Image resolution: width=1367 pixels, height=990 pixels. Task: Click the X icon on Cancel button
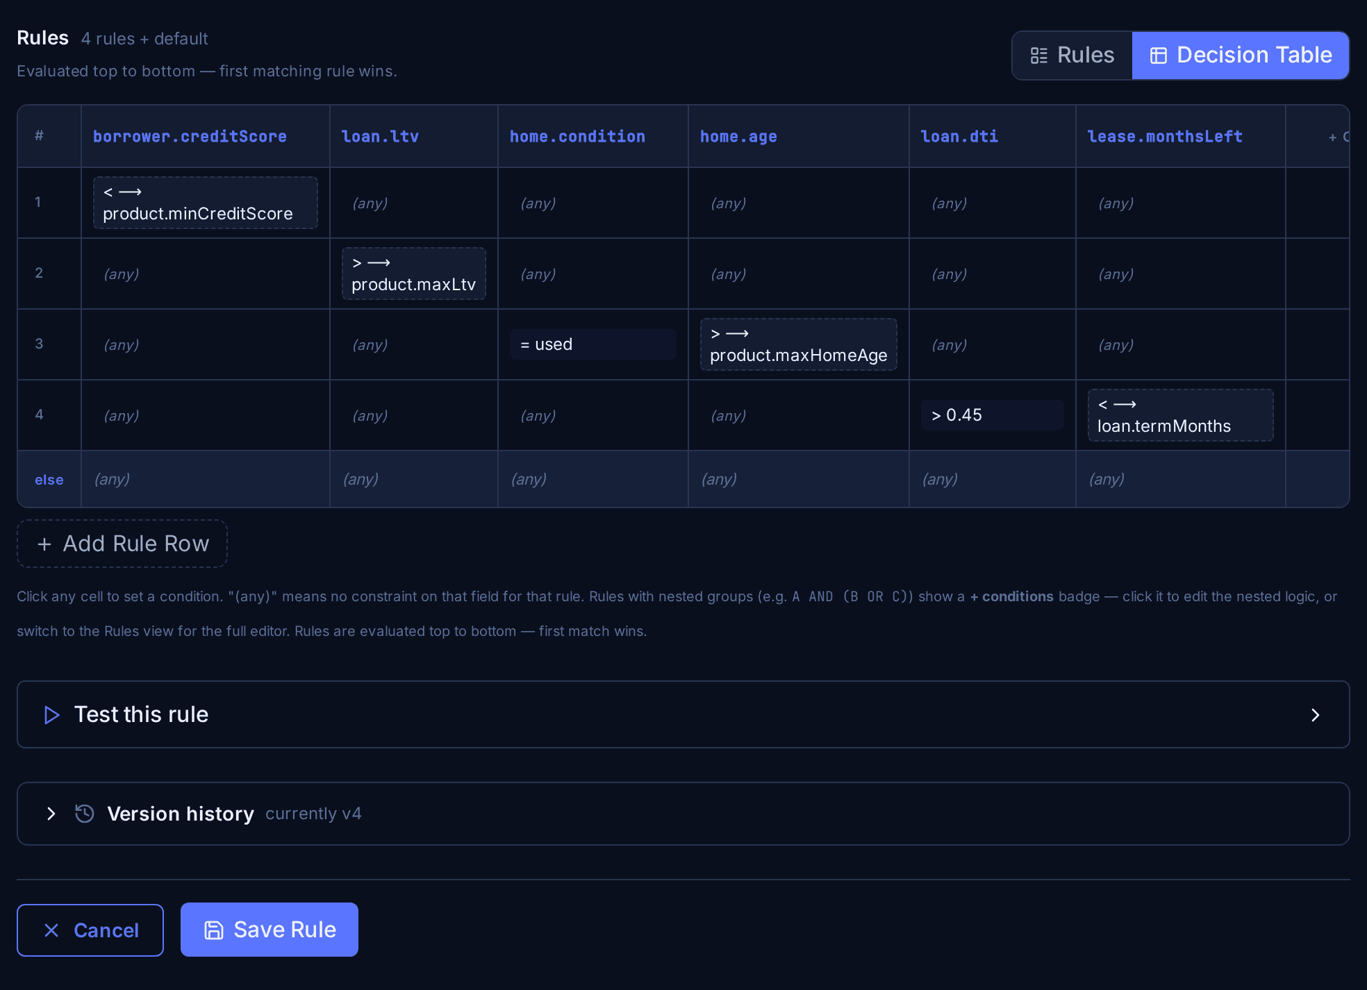(x=51, y=930)
